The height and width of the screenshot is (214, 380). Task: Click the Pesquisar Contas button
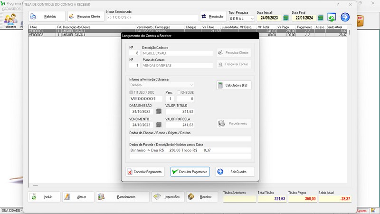[x=234, y=64]
